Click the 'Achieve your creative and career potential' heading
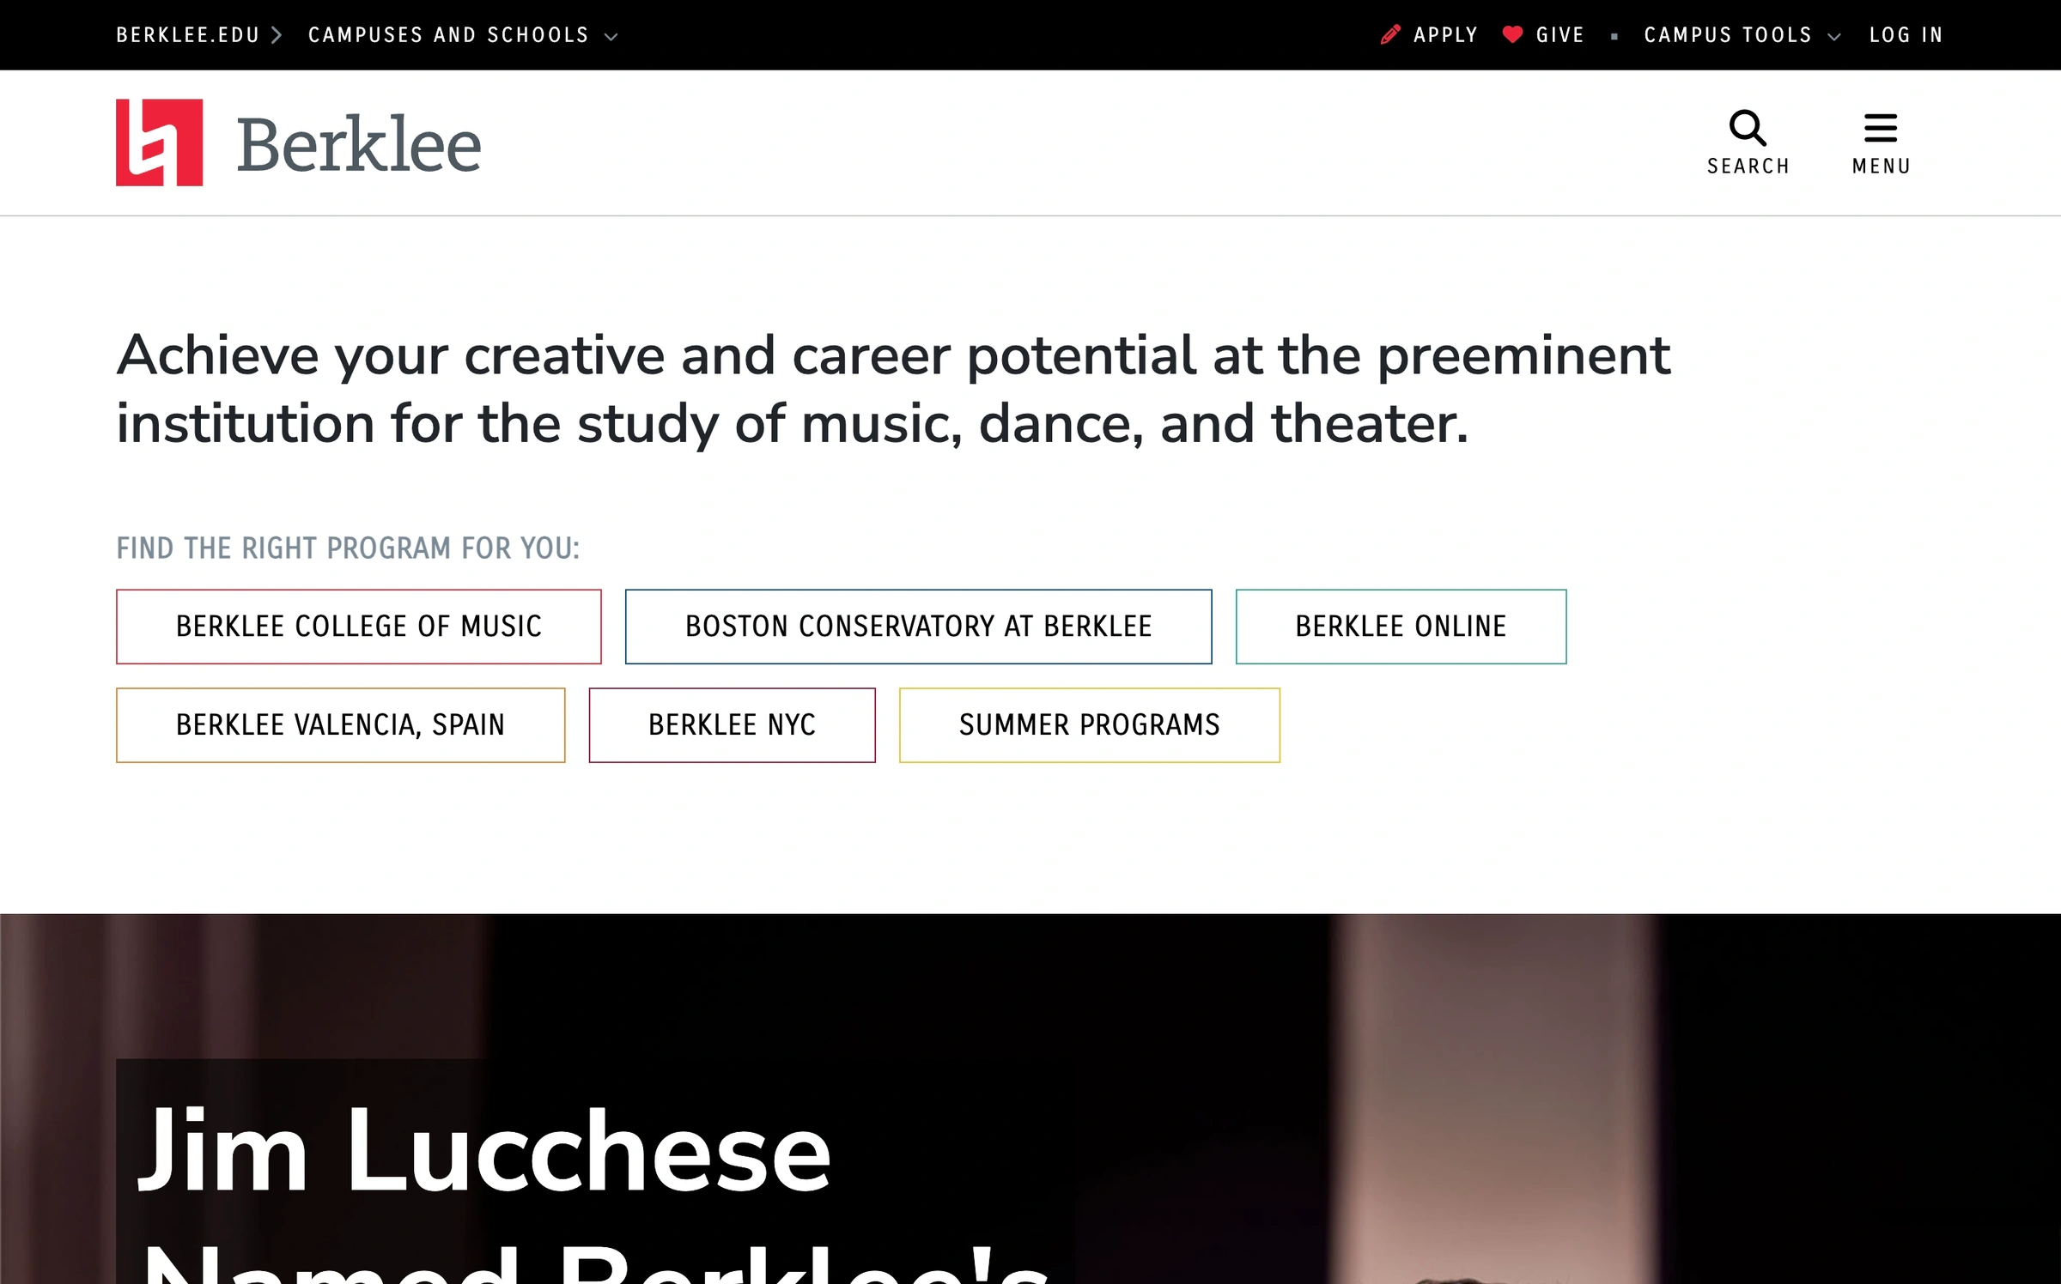 tap(893, 390)
